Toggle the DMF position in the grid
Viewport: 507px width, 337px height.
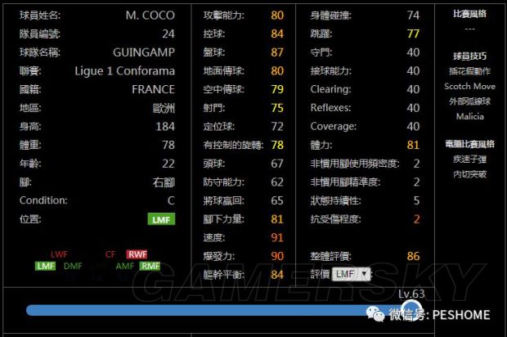[72, 266]
